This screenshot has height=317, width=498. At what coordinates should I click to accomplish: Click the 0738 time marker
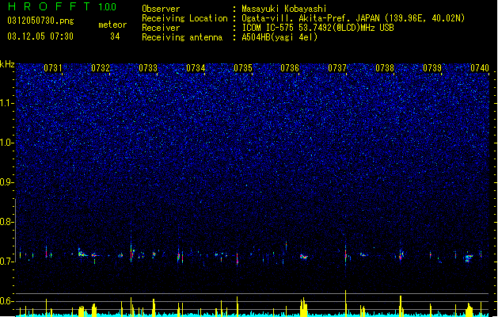(385, 68)
